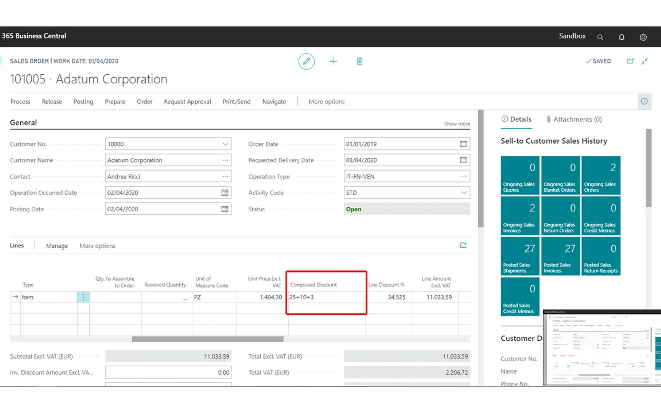Expand Customer No. dropdown arrow
661x413 pixels.
pyautogui.click(x=225, y=144)
